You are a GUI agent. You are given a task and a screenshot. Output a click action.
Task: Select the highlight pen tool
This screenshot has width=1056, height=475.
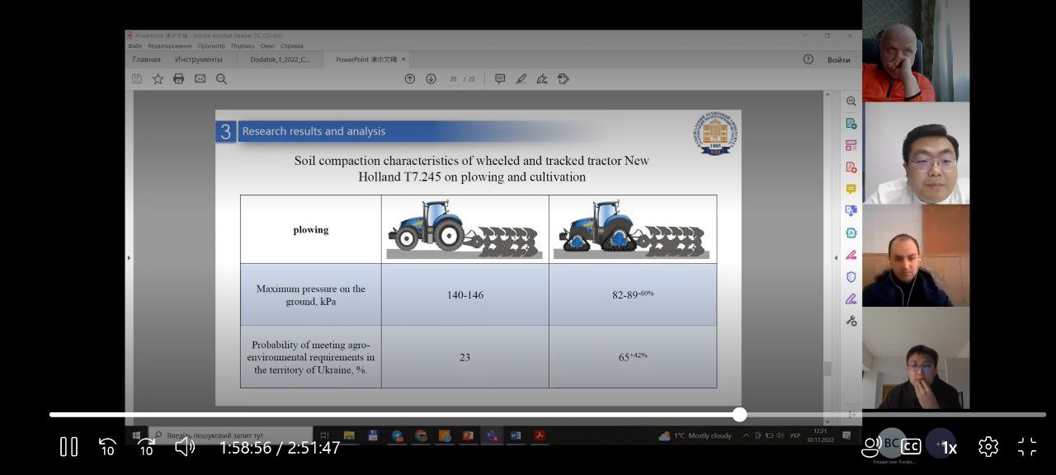coord(521,79)
